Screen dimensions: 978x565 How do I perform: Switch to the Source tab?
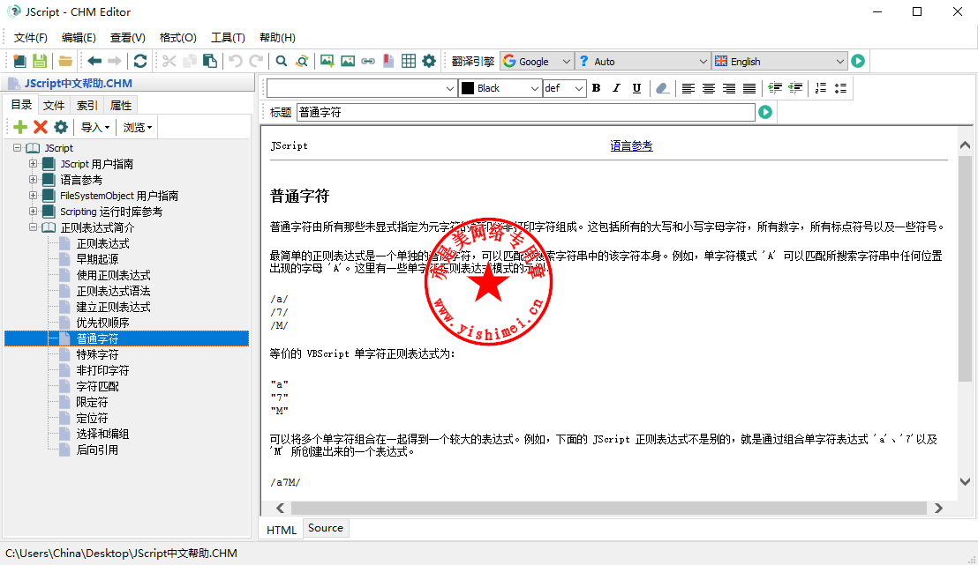(326, 528)
